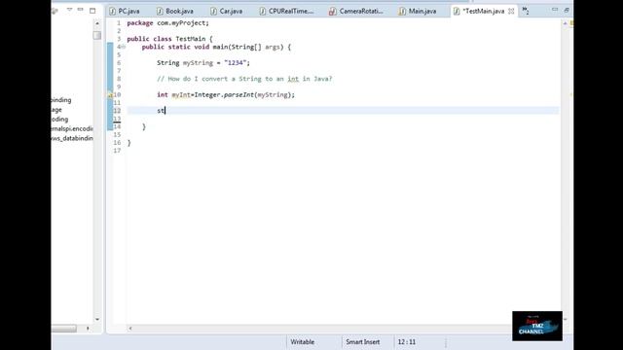Select the Car.java tab
Viewport: 623px width, 350px height.
pos(227,11)
